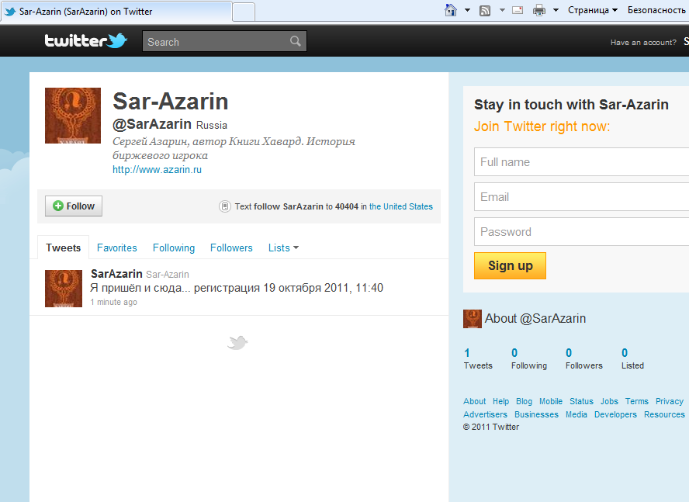Click the avatar thumbnail next to the tweet
Screen dimensions: 689x502
(63, 288)
